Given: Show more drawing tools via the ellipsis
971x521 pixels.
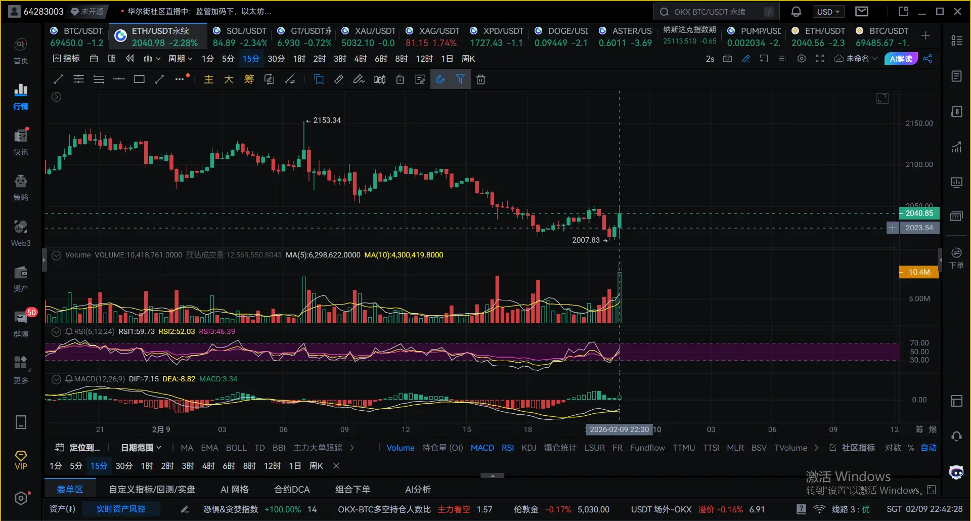Looking at the screenshot, I should pos(180,79).
